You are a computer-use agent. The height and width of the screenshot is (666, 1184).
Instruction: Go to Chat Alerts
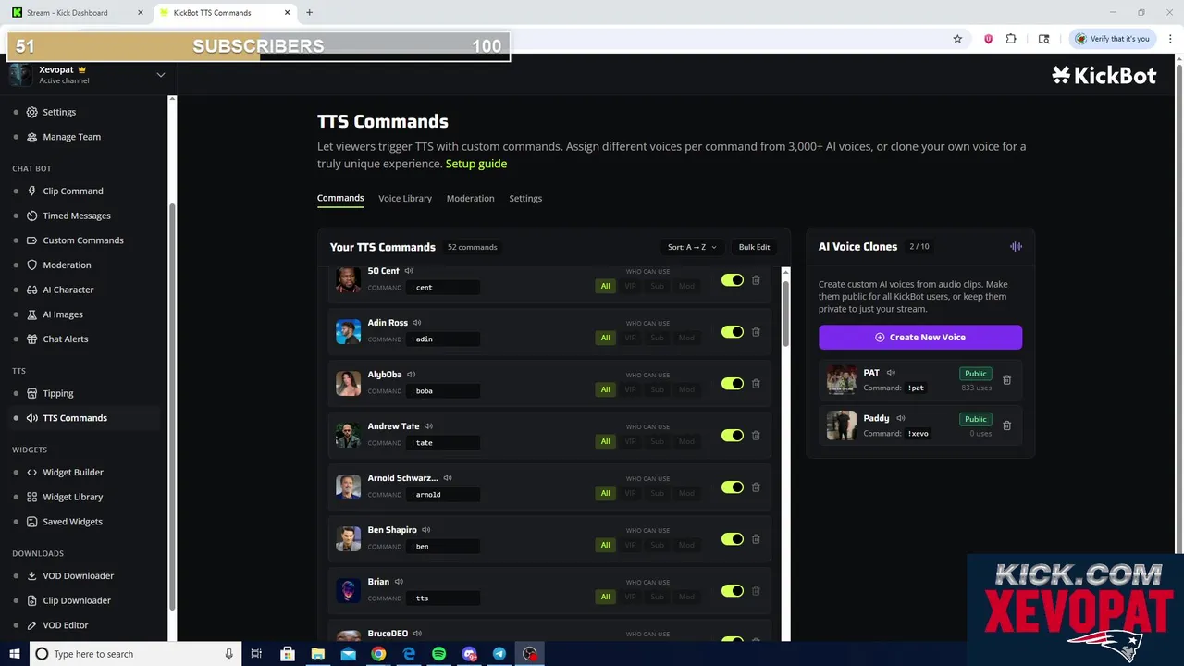point(66,339)
